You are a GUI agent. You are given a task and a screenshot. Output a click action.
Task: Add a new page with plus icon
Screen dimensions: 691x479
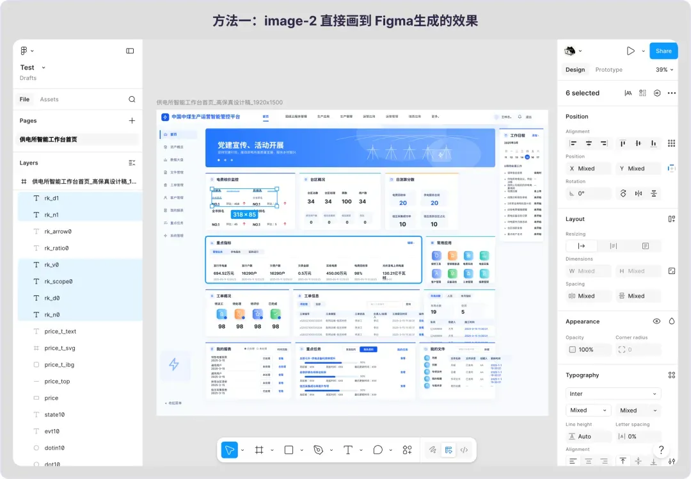pyautogui.click(x=132, y=120)
